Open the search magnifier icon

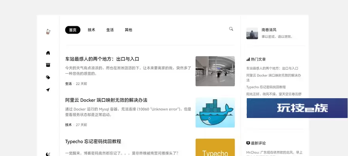click(231, 29)
